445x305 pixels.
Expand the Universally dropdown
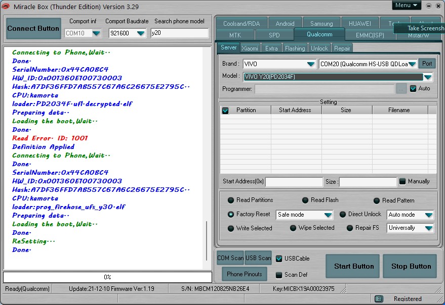(x=428, y=228)
